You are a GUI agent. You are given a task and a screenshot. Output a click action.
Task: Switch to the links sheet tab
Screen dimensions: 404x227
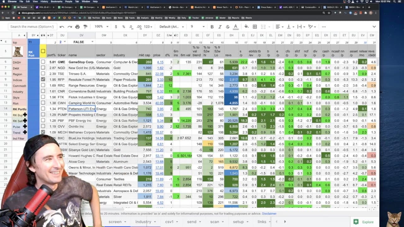[262, 222]
